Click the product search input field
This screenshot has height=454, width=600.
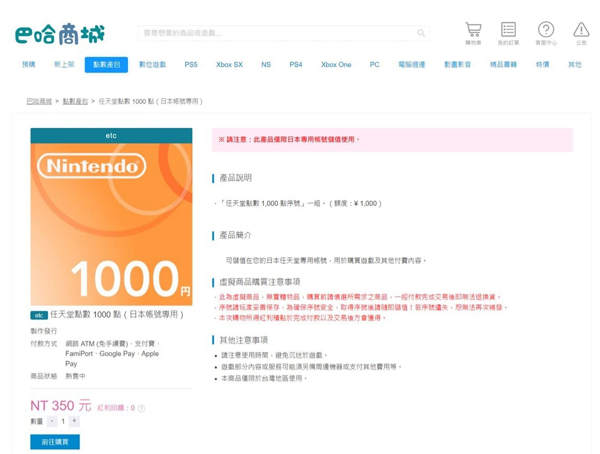283,33
